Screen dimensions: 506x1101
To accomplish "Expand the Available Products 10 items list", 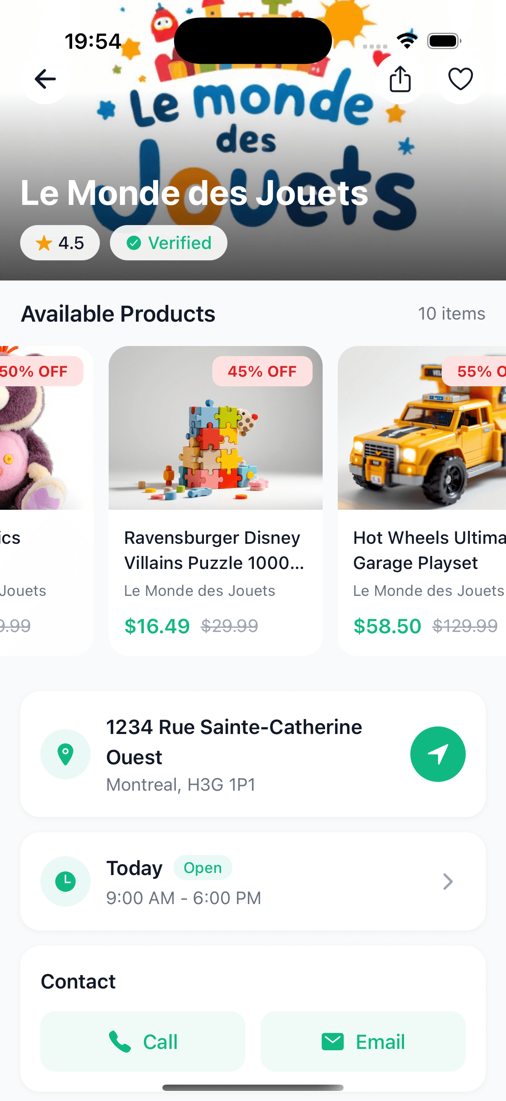I will click(451, 314).
